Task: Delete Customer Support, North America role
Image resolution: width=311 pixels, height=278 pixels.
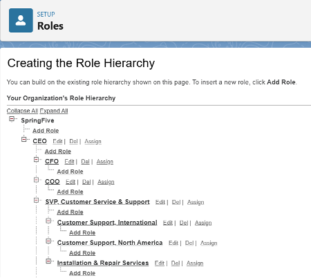Action: (x=189, y=243)
